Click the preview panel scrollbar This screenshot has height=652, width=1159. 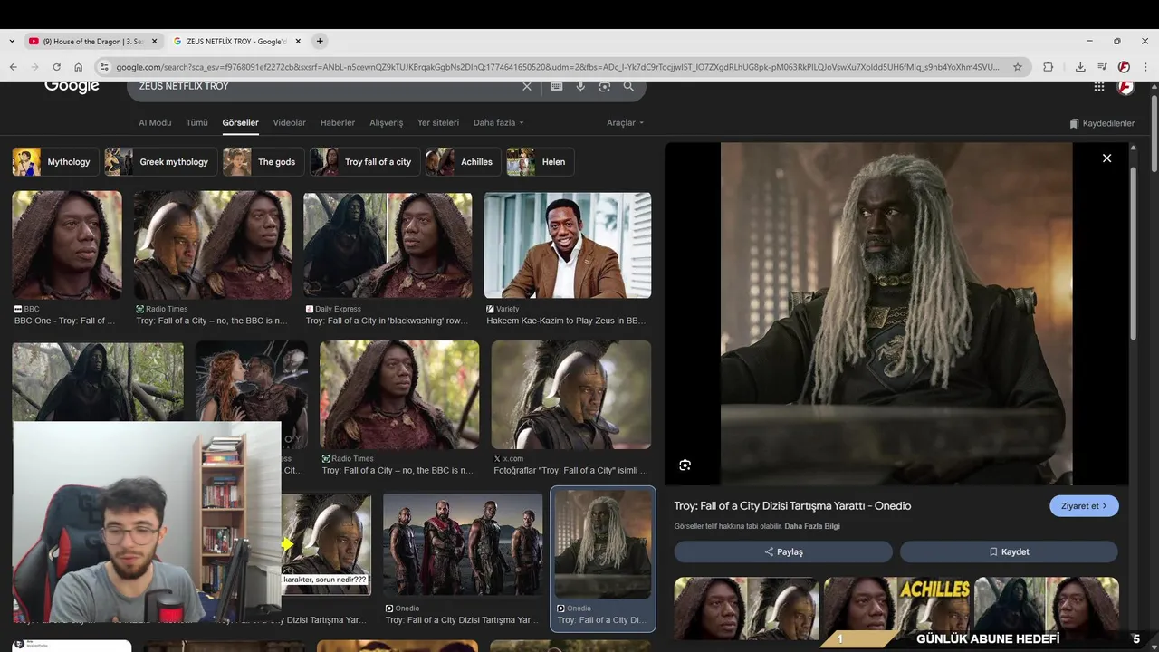(x=1133, y=254)
